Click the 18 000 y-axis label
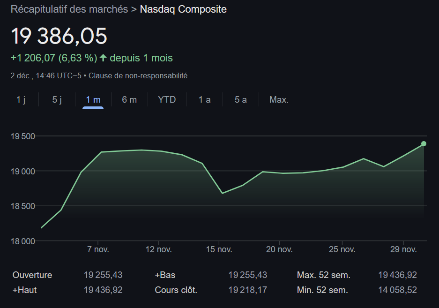The width and height of the screenshot is (439, 308). [22, 241]
